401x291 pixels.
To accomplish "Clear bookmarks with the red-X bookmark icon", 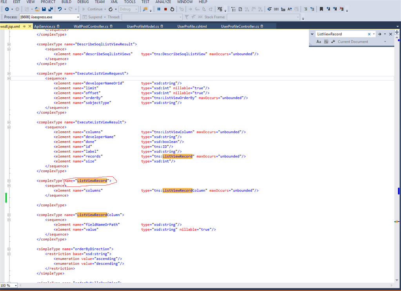I will pyautogui.click(x=341, y=9).
